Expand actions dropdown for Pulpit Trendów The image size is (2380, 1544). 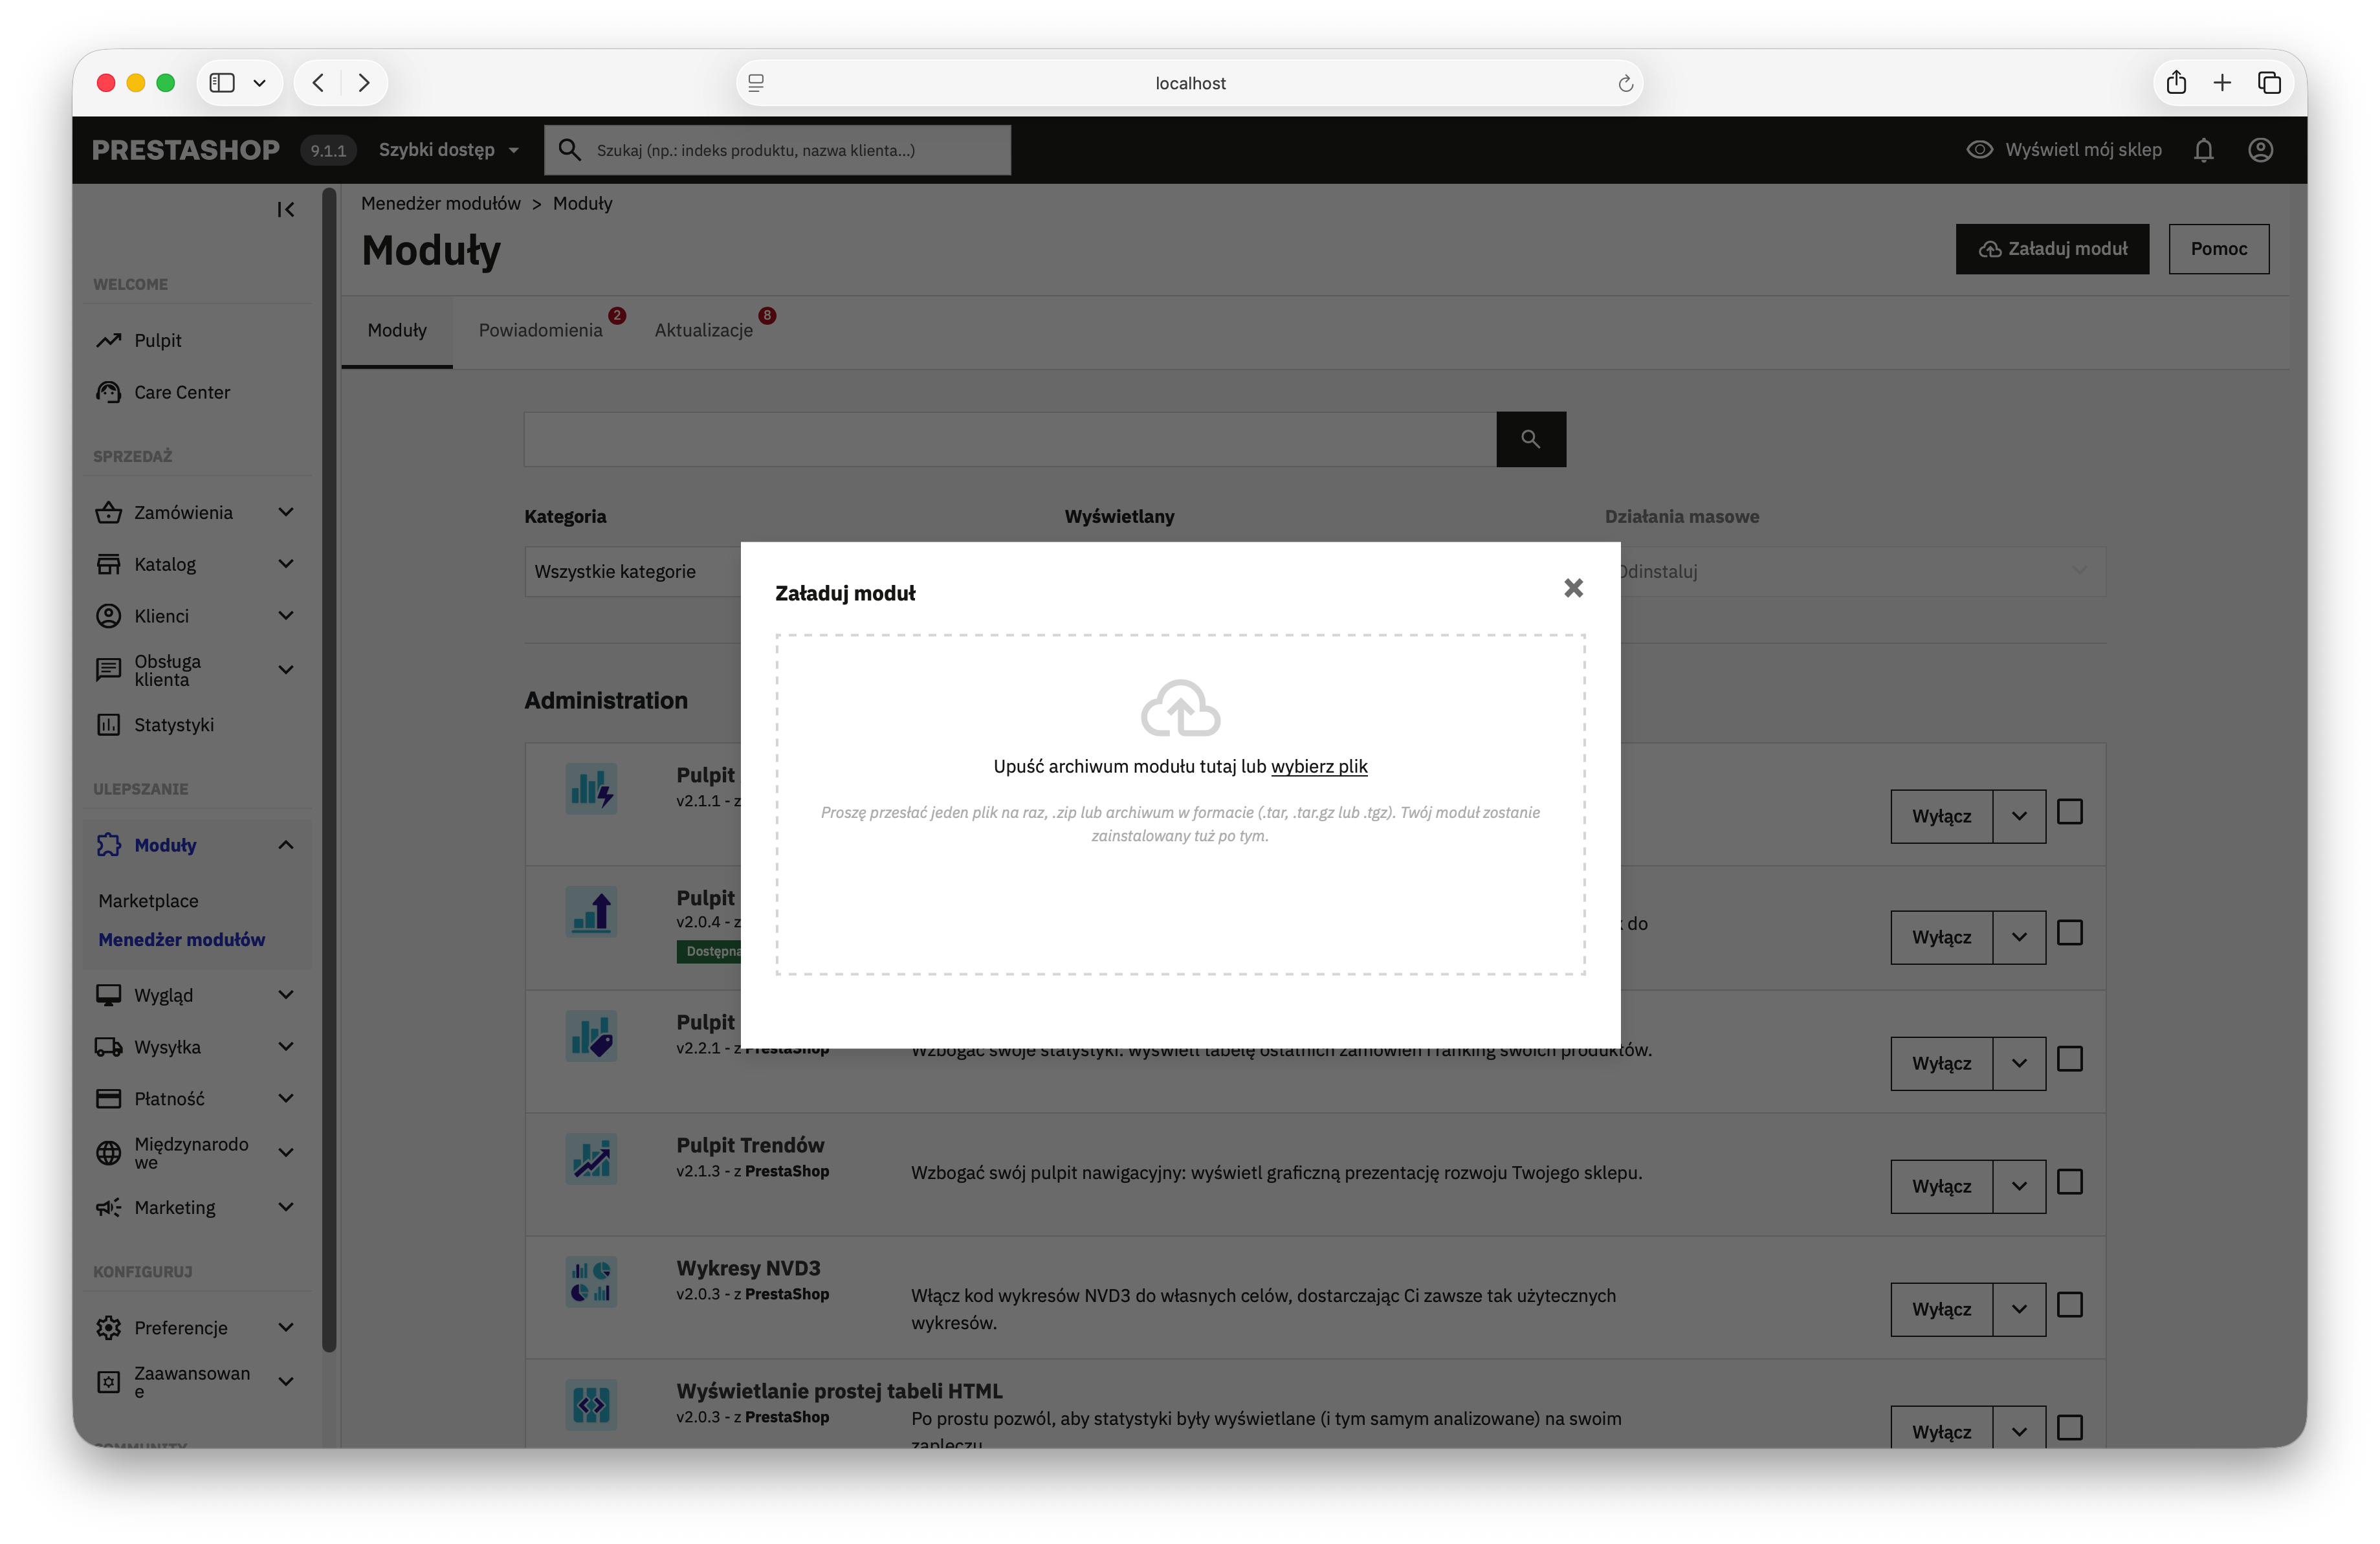(2019, 1186)
